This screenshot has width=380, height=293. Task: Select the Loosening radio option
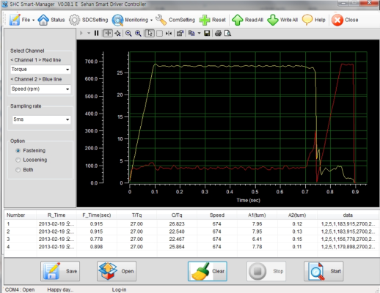coord(18,160)
